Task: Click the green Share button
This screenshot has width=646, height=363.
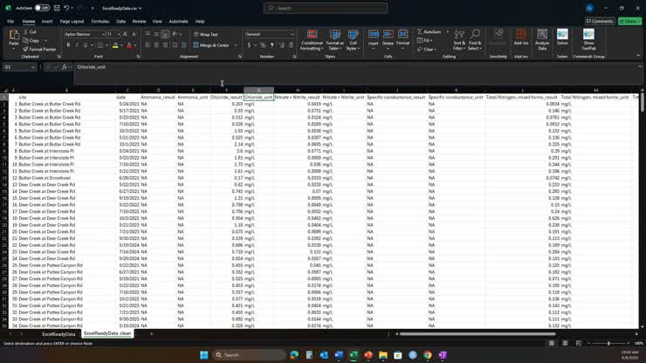Action: pyautogui.click(x=630, y=21)
